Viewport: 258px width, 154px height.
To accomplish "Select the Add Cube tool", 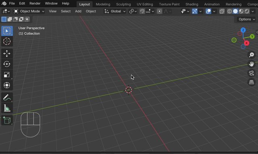I will point(7,120).
